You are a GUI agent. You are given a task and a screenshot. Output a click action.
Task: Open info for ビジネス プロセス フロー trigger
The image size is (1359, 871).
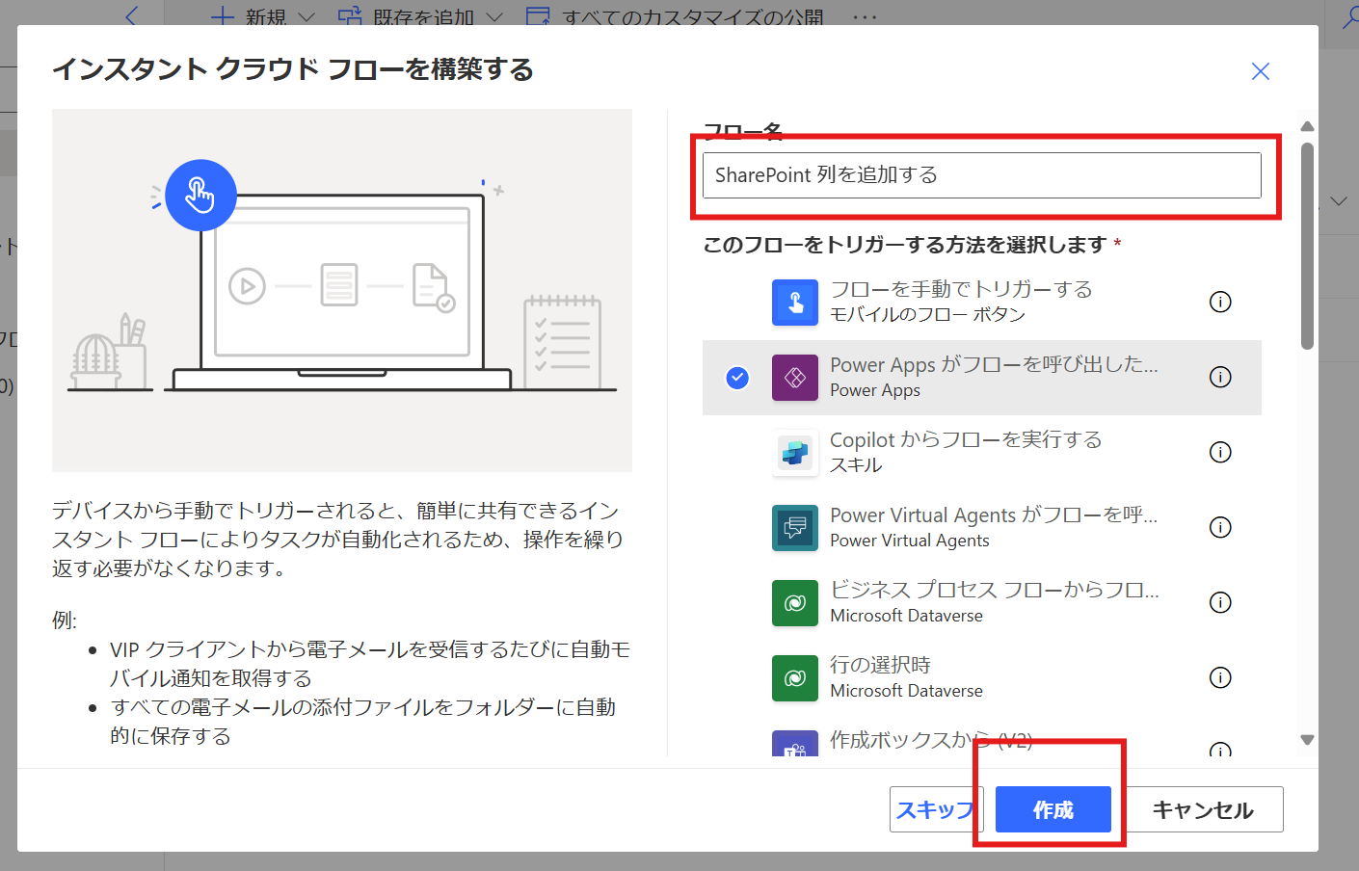pos(1220,602)
